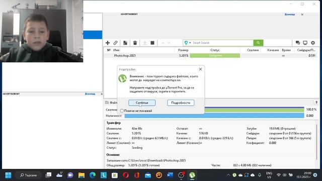The width and height of the screenshot is (322, 181).
Task: Open the Windows Start button
Action: [8, 175]
